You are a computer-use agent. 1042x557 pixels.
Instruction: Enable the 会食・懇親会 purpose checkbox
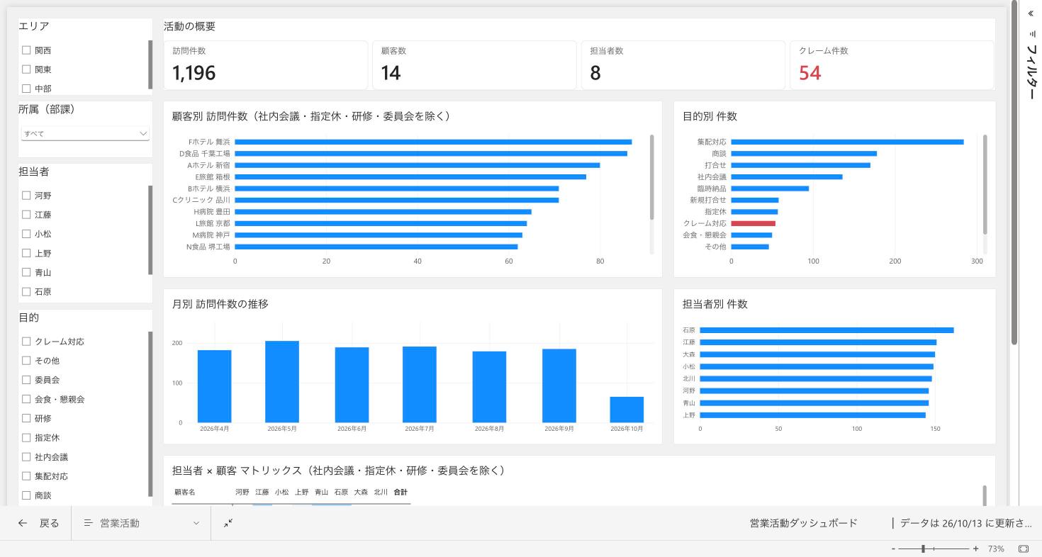(x=26, y=399)
